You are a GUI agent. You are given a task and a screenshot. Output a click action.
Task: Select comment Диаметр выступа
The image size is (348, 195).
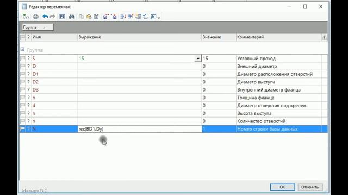256,82
